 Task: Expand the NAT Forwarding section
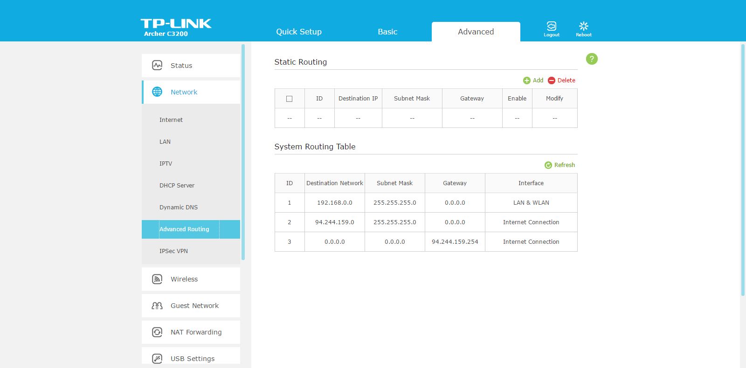pos(191,332)
